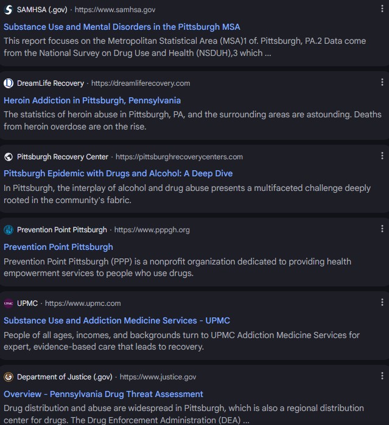Click the SAMHSA site favicon
389x425 pixels.
point(9,10)
